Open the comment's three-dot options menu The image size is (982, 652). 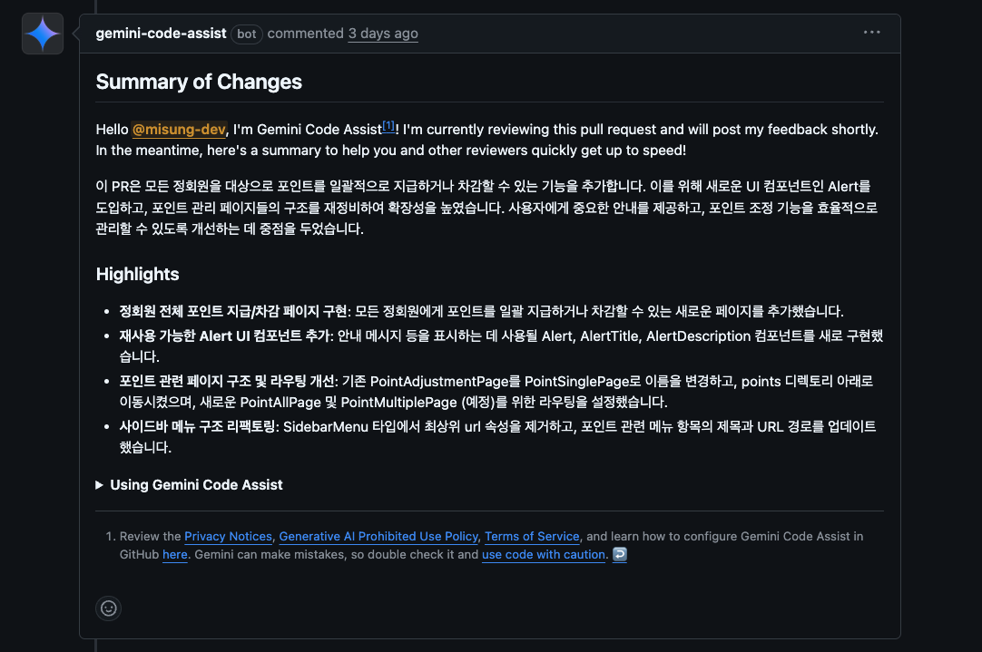click(871, 33)
